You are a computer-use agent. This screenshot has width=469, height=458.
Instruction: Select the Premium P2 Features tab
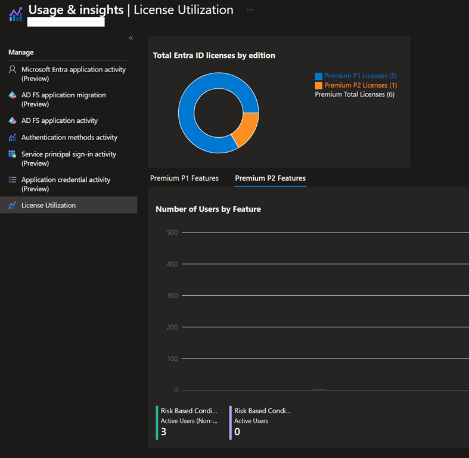270,178
